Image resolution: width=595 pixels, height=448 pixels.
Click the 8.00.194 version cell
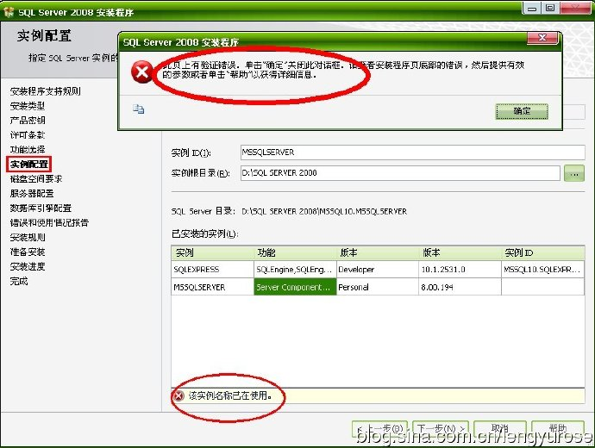coord(460,287)
